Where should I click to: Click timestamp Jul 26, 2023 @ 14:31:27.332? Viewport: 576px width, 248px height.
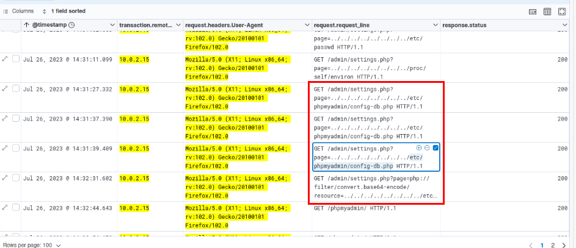(x=68, y=89)
